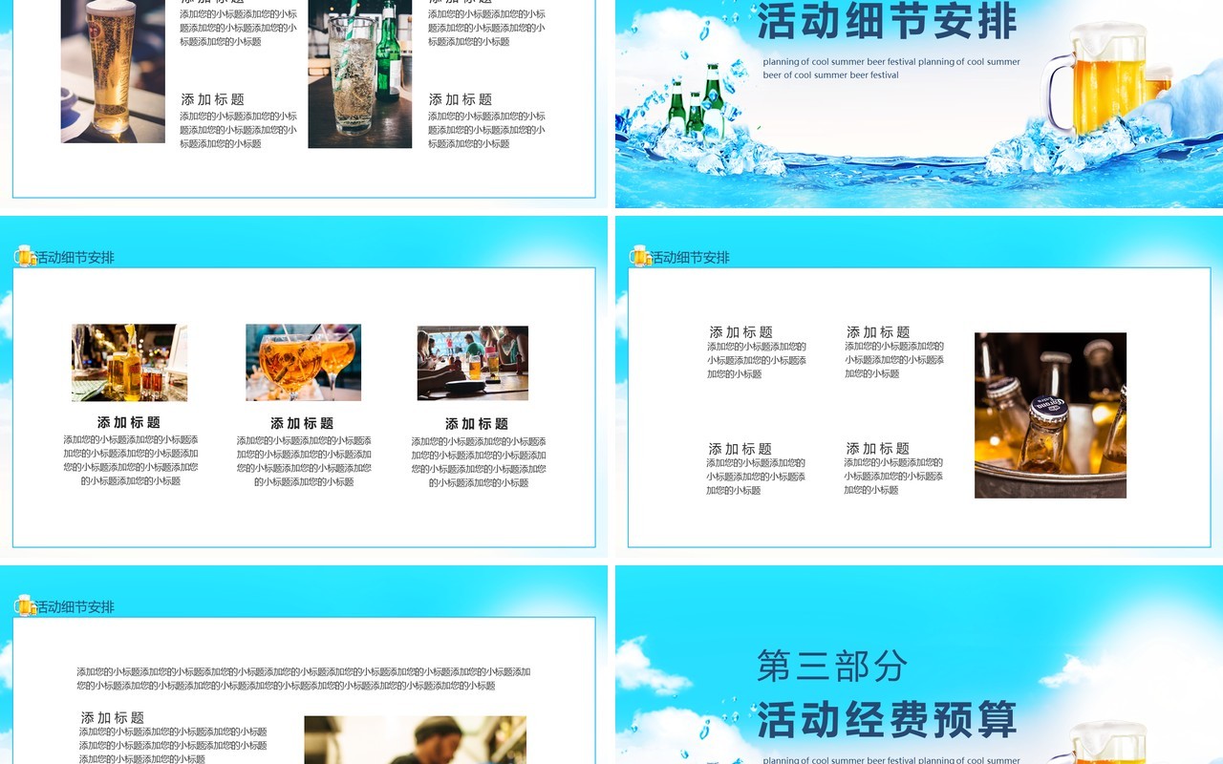Click the body text under the cocktail photo heading
This screenshot has height=764, width=1223.
point(304,461)
